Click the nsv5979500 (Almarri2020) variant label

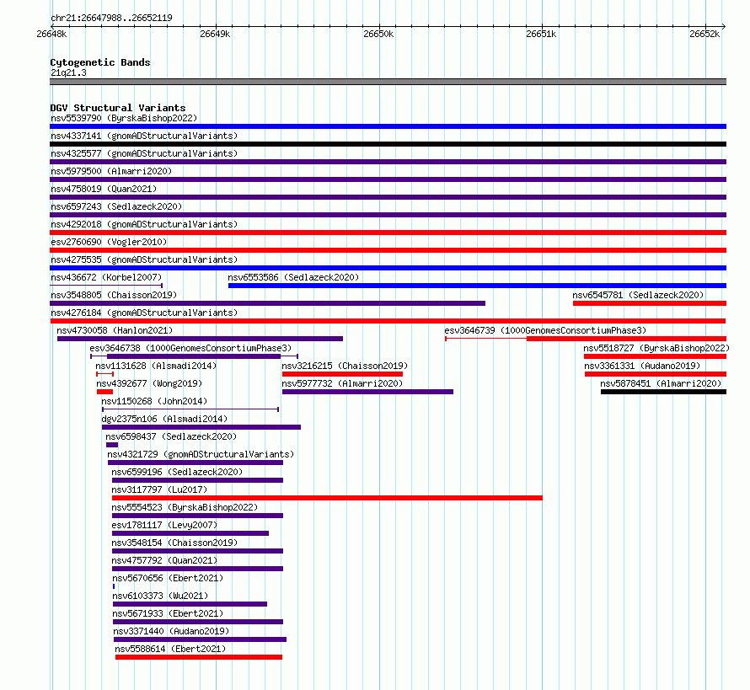tap(111, 171)
